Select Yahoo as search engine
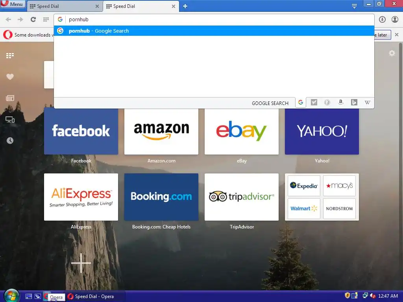 pos(314,103)
